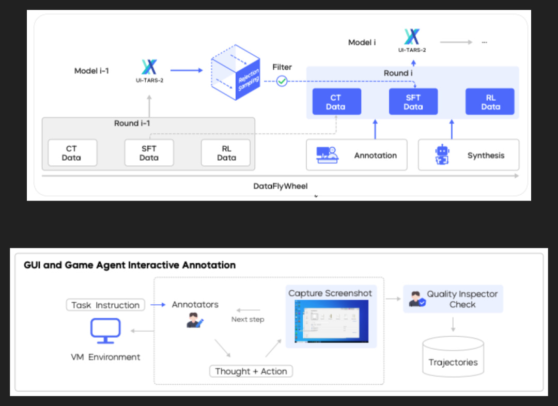
Task: Click the "VM Environment" label
Action: [x=105, y=357]
